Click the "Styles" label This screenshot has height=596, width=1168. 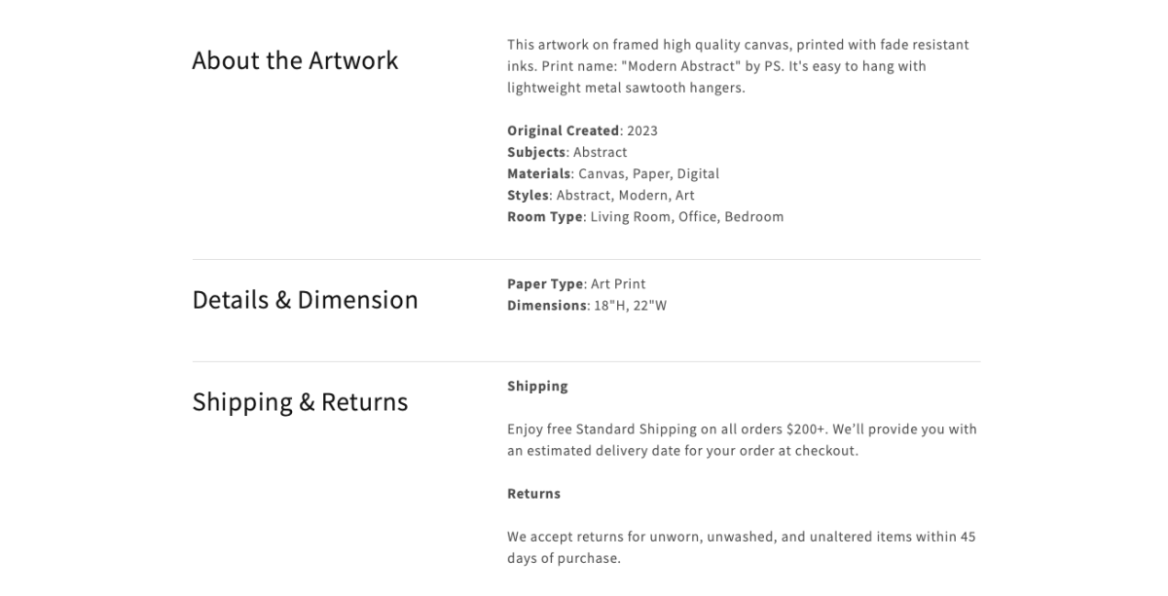[x=528, y=195]
